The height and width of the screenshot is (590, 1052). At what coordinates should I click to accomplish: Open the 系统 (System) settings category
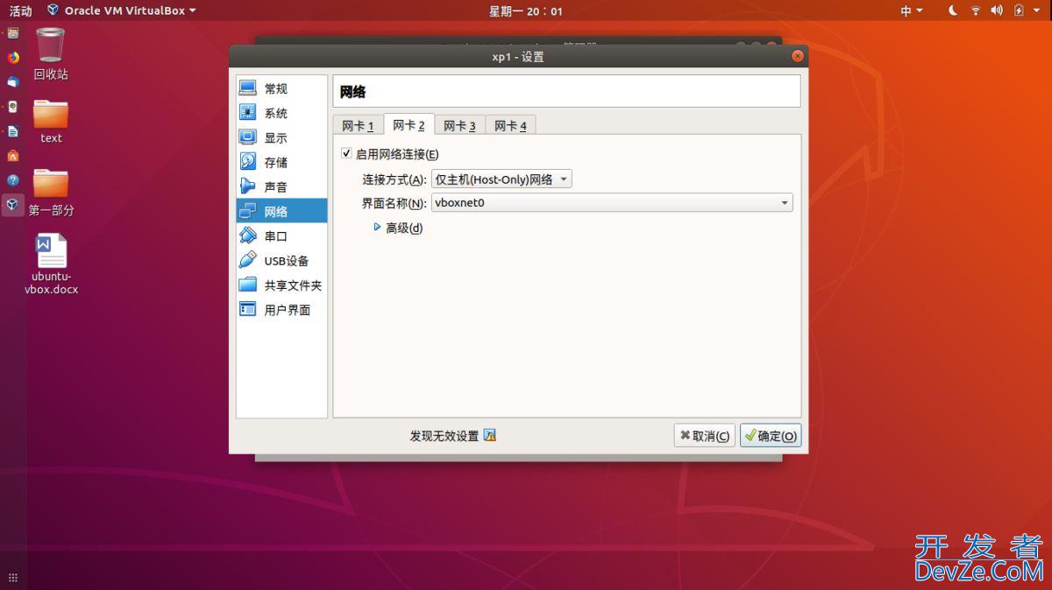tap(281, 113)
